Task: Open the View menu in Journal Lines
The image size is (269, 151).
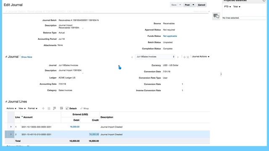Action: point(22,108)
